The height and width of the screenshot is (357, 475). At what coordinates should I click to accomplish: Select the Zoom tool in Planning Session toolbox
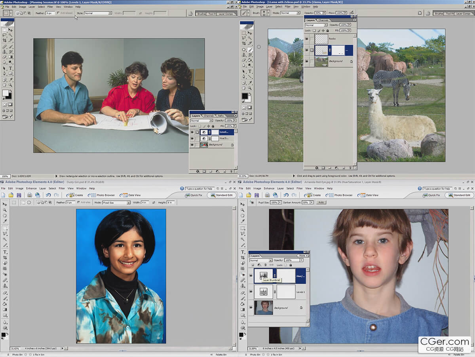click(x=11, y=85)
